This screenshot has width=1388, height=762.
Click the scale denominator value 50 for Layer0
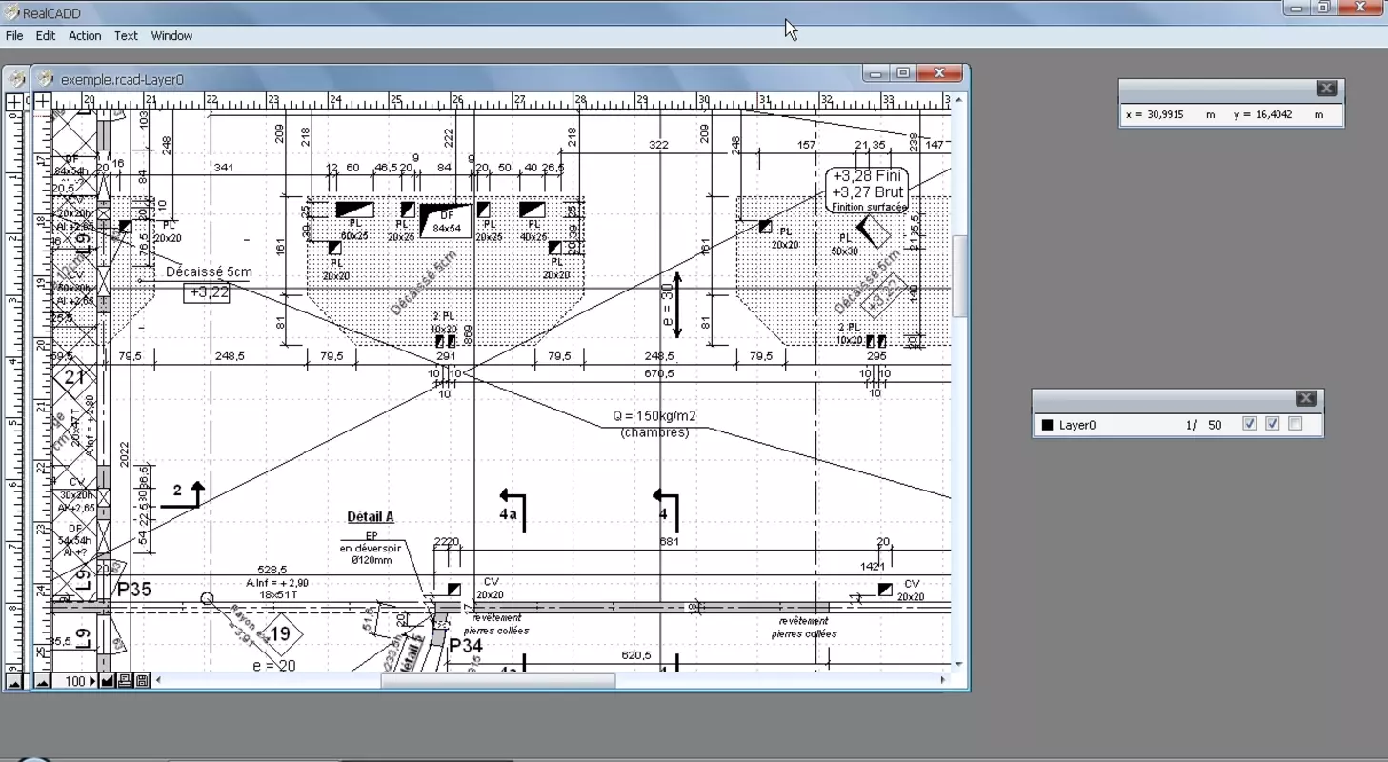(x=1215, y=425)
